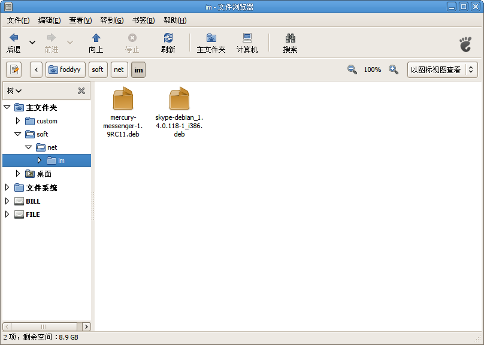Open 计算机 from the toolbar
Viewport: 484px width, 345px height.
pos(247,43)
